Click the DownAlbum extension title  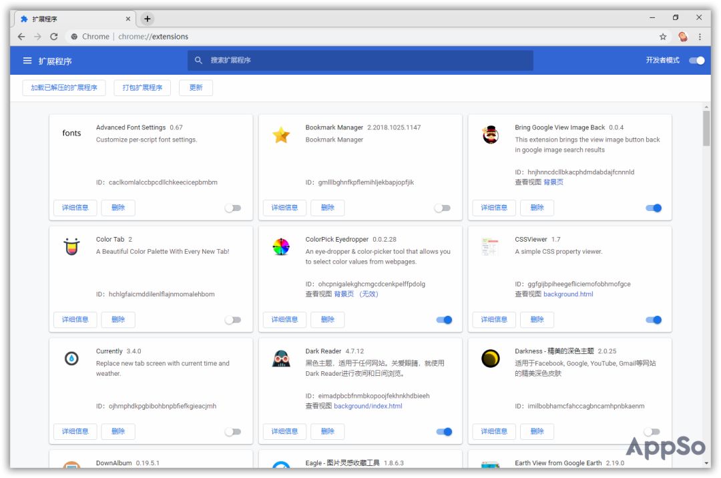[113, 463]
